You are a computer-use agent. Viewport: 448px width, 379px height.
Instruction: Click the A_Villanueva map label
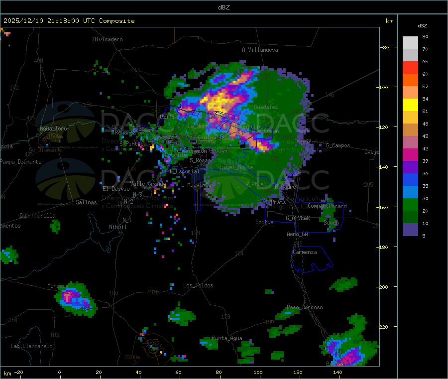pyautogui.click(x=260, y=50)
